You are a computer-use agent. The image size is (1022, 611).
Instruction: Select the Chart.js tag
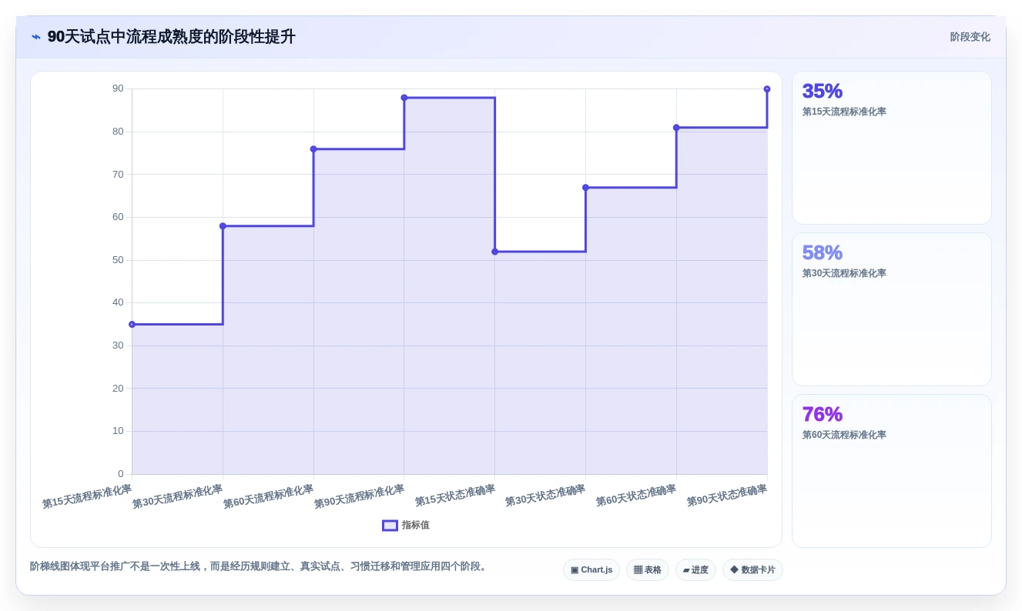click(x=591, y=570)
